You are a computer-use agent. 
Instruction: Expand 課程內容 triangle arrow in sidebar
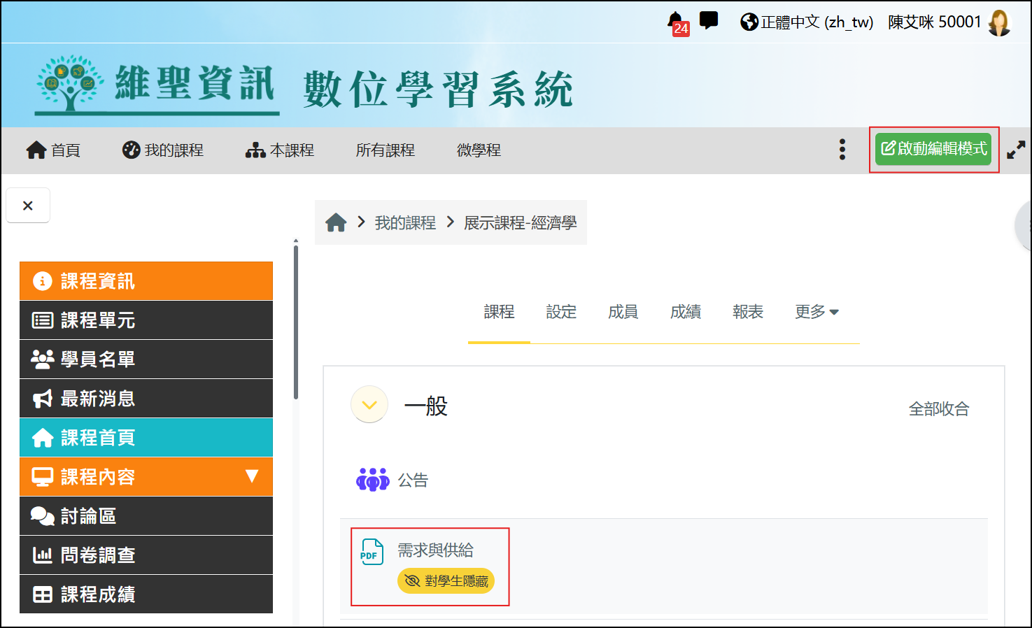tap(253, 476)
